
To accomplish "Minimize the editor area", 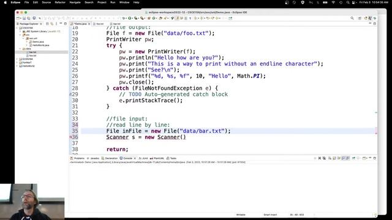I will (x=370, y=23).
